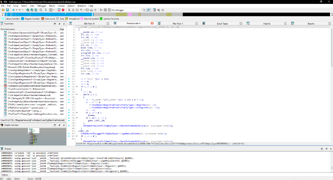
Task: Collapse the 'if ( v9 < 0 )' block
Action: [x=77, y=113]
